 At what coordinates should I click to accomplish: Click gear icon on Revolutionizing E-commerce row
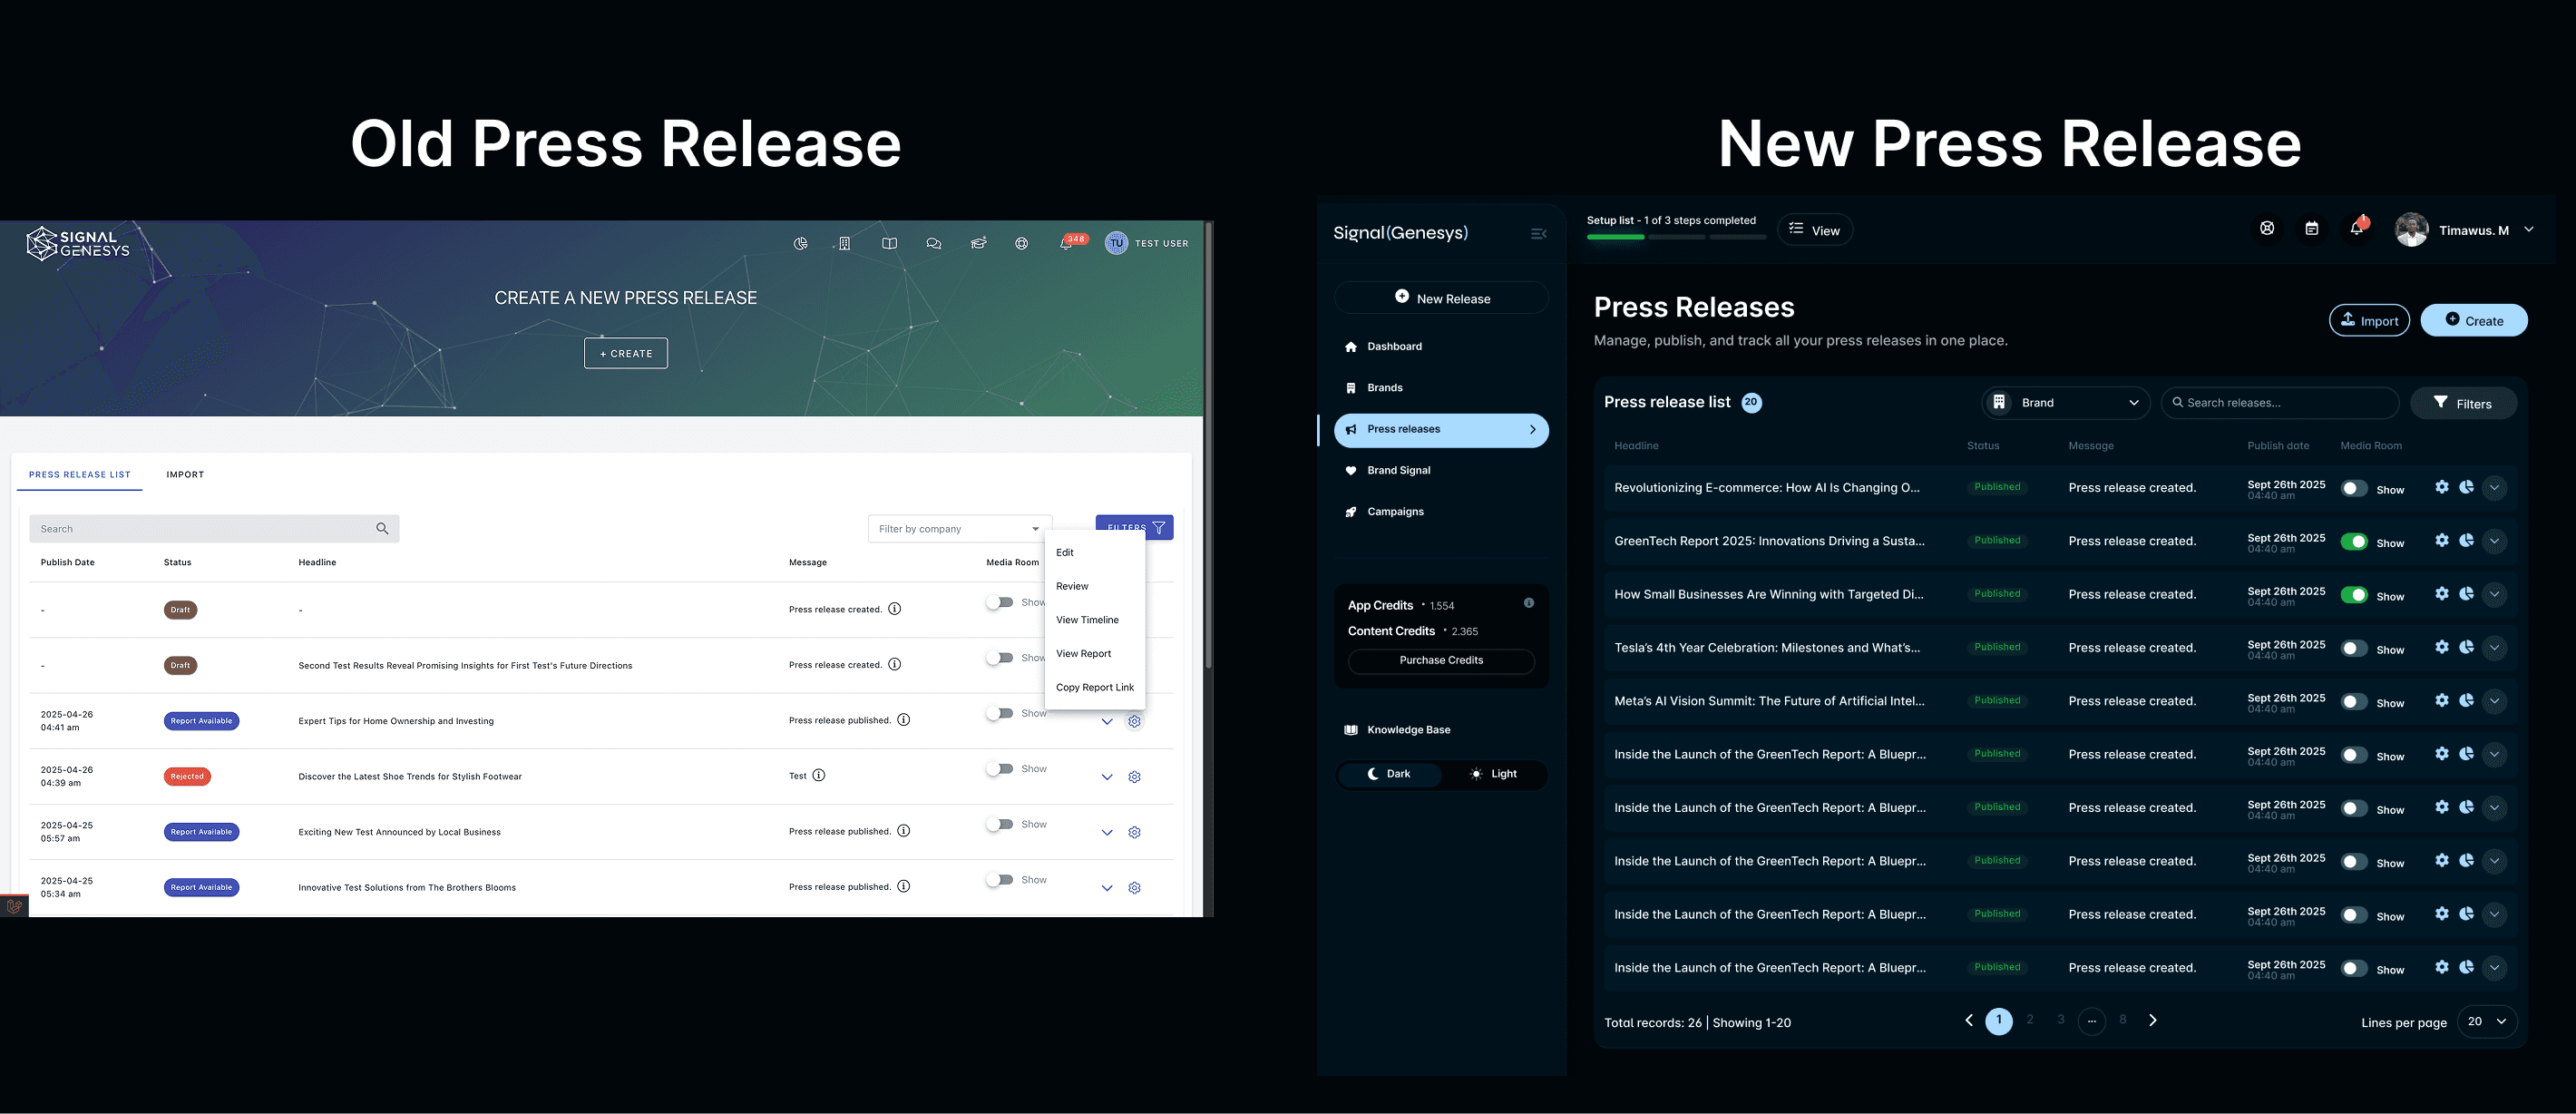(2441, 487)
